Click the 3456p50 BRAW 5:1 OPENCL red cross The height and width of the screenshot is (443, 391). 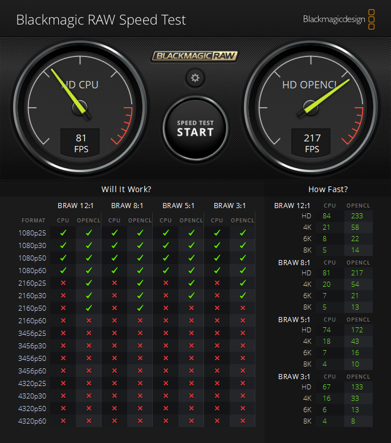(192, 358)
